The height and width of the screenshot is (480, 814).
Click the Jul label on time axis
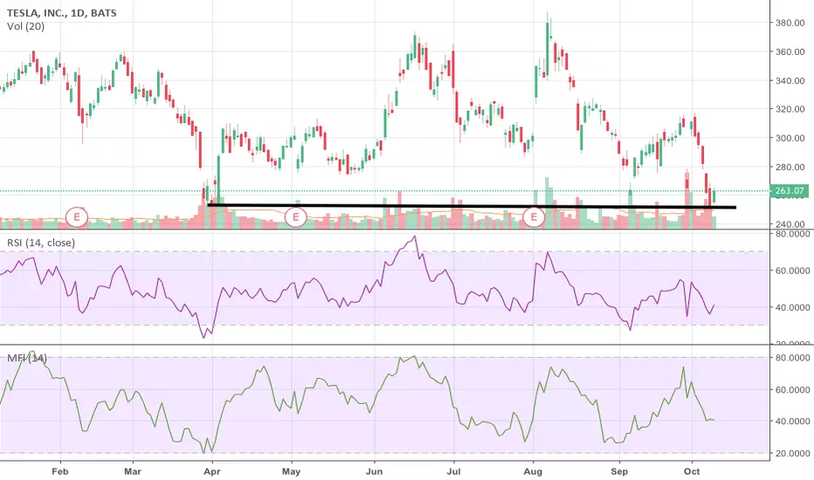[453, 471]
